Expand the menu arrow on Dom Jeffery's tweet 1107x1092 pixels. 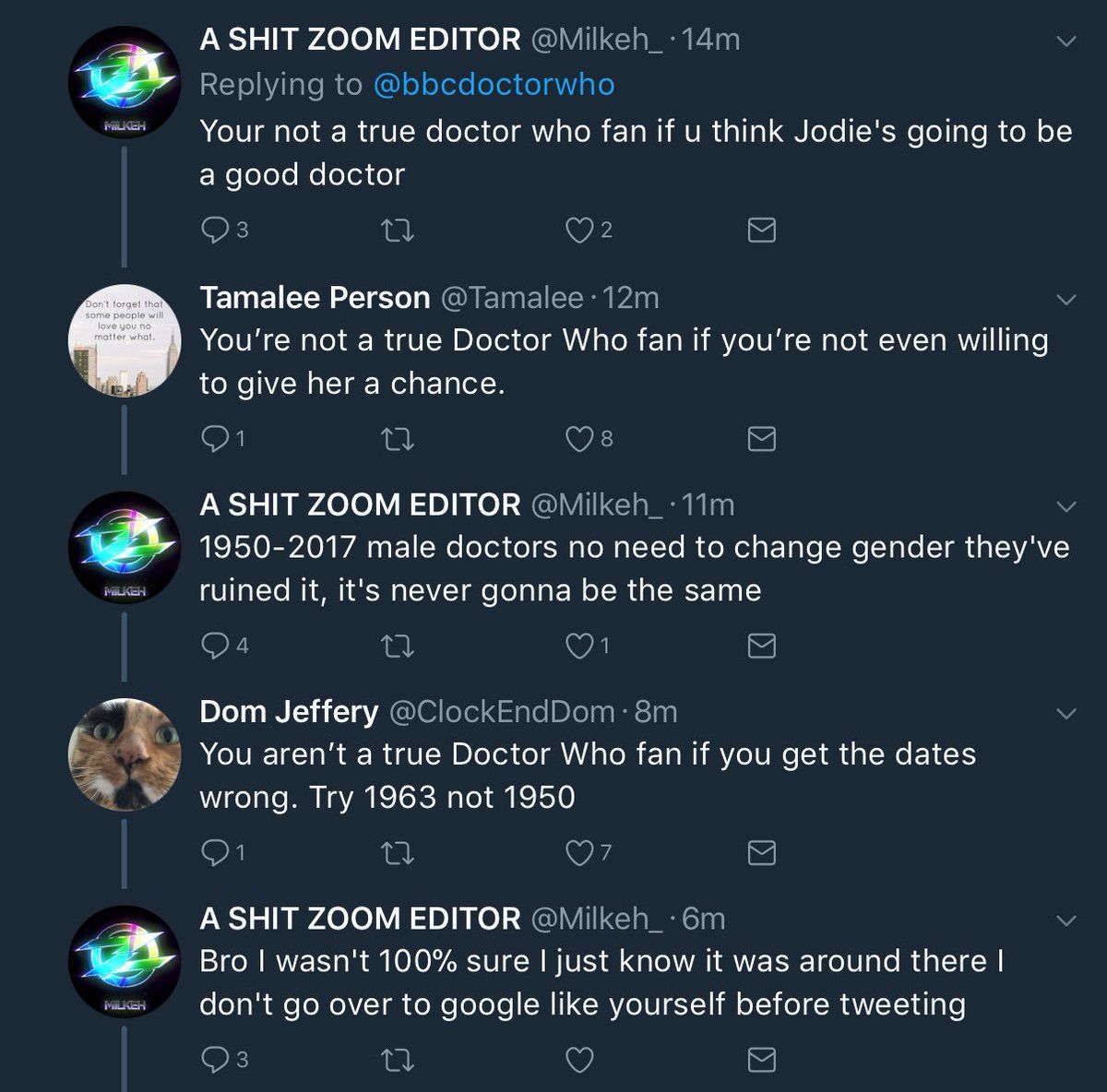1065,714
